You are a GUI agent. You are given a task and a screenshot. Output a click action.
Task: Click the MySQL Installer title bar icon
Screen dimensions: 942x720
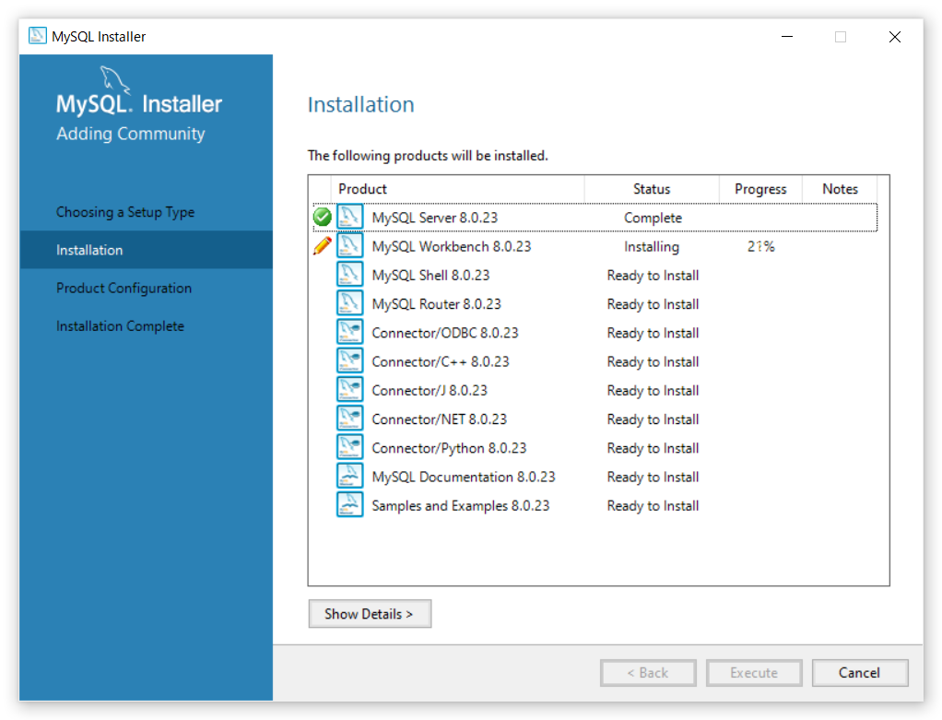tap(37, 36)
